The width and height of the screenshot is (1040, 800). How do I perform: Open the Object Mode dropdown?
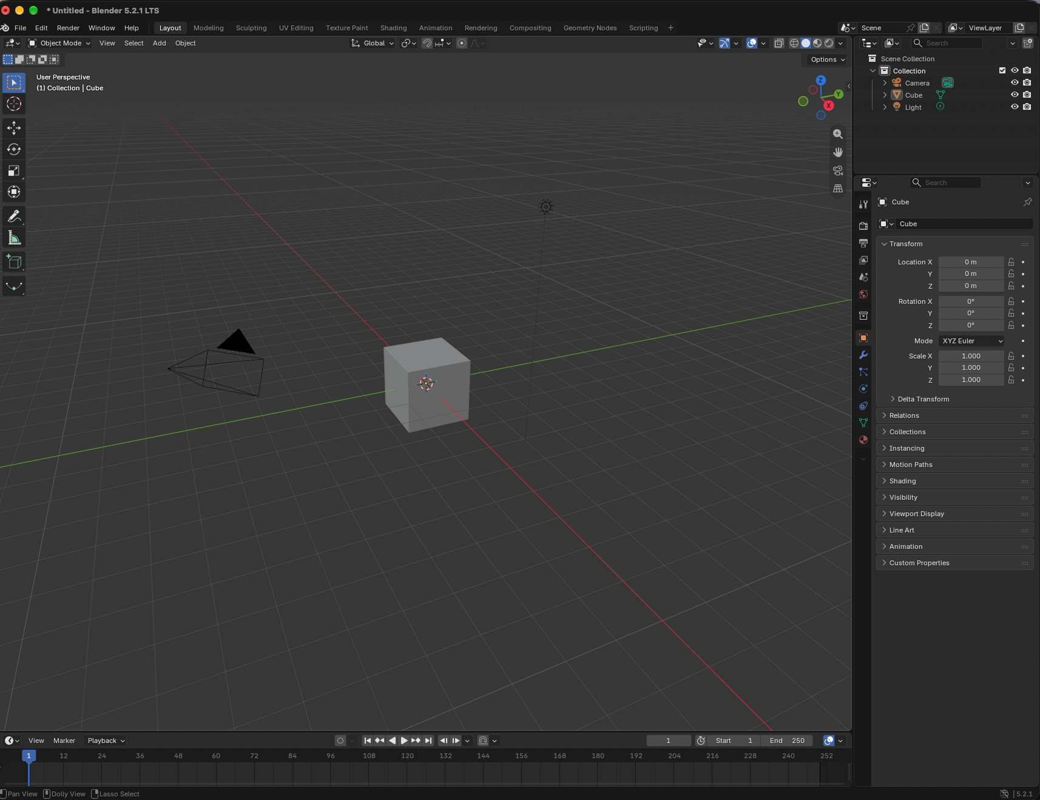59,43
